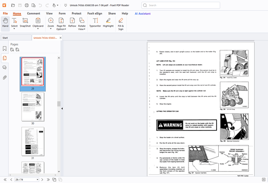Select the Highlight tool
This screenshot has width=268, height=183.
pyautogui.click(x=108, y=23)
